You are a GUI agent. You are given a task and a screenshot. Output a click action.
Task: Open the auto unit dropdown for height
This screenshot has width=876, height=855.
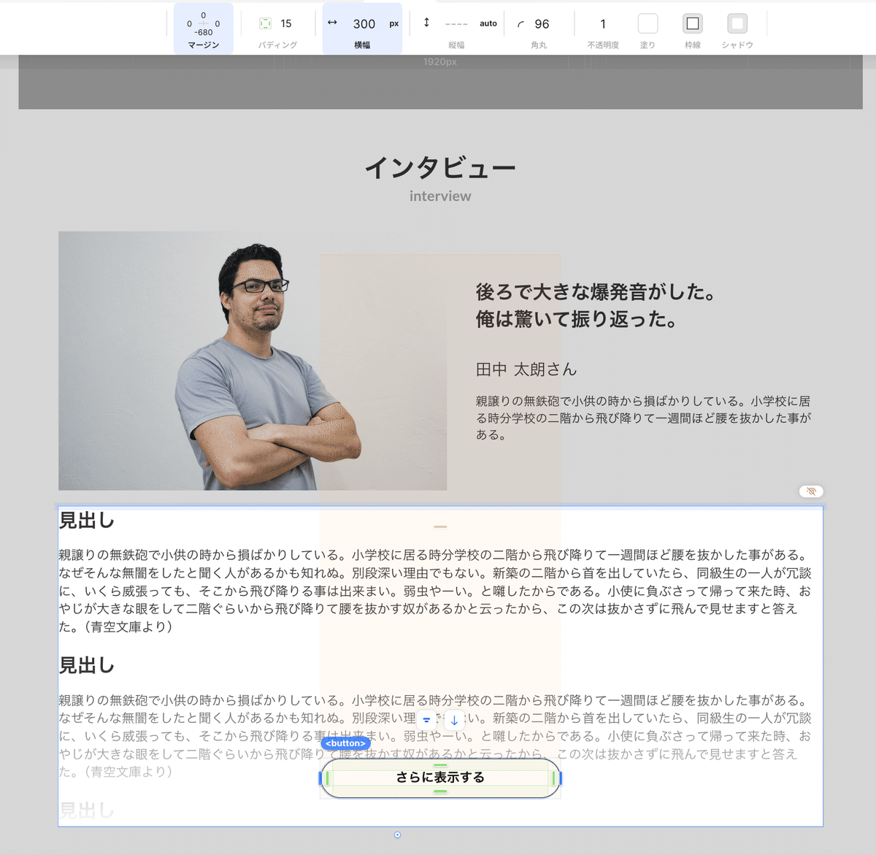[488, 24]
